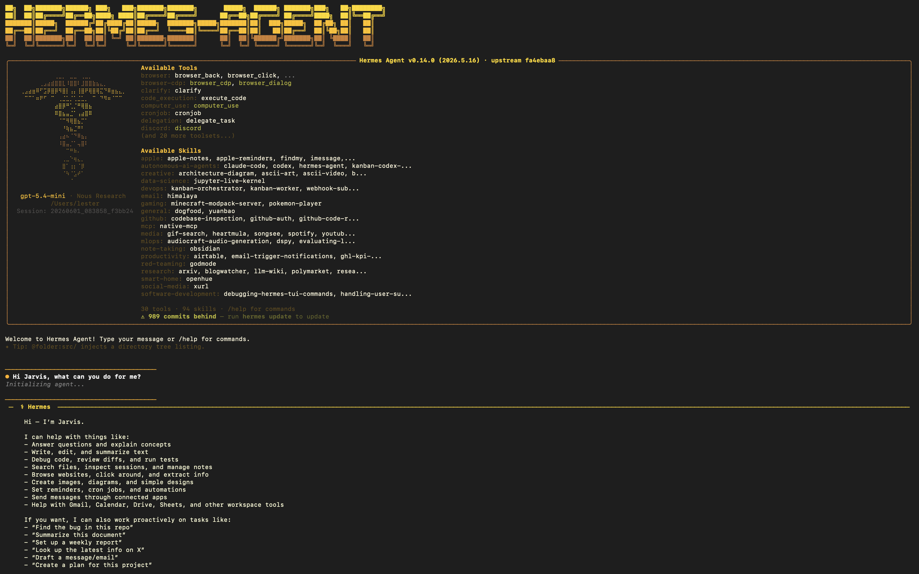919x574 pixels.
Task: Click the '989 commits behind' warning
Action: pos(182,317)
